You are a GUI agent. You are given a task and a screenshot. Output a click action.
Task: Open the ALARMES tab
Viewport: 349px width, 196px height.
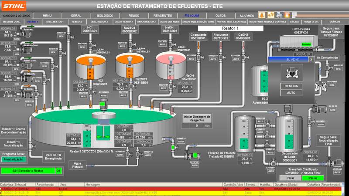tap(246, 16)
